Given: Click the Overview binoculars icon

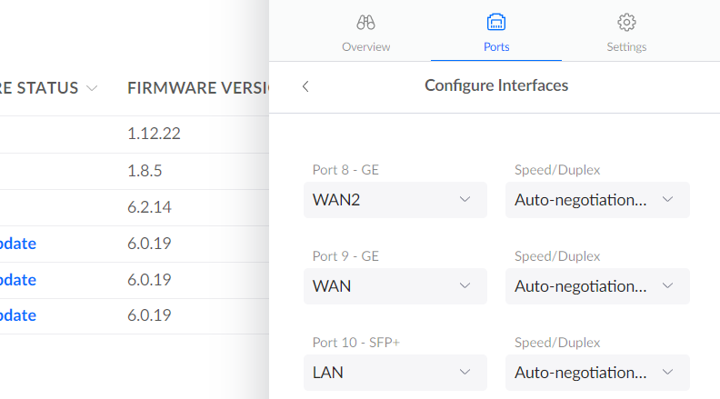Looking at the screenshot, I should pyautogui.click(x=365, y=22).
